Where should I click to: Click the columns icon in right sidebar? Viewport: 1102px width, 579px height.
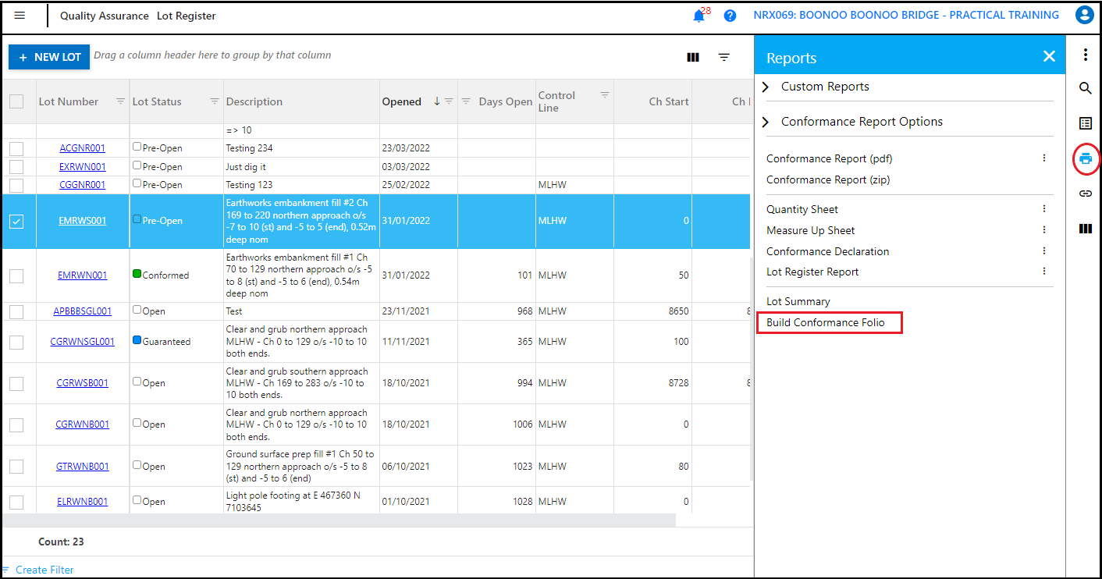1086,229
